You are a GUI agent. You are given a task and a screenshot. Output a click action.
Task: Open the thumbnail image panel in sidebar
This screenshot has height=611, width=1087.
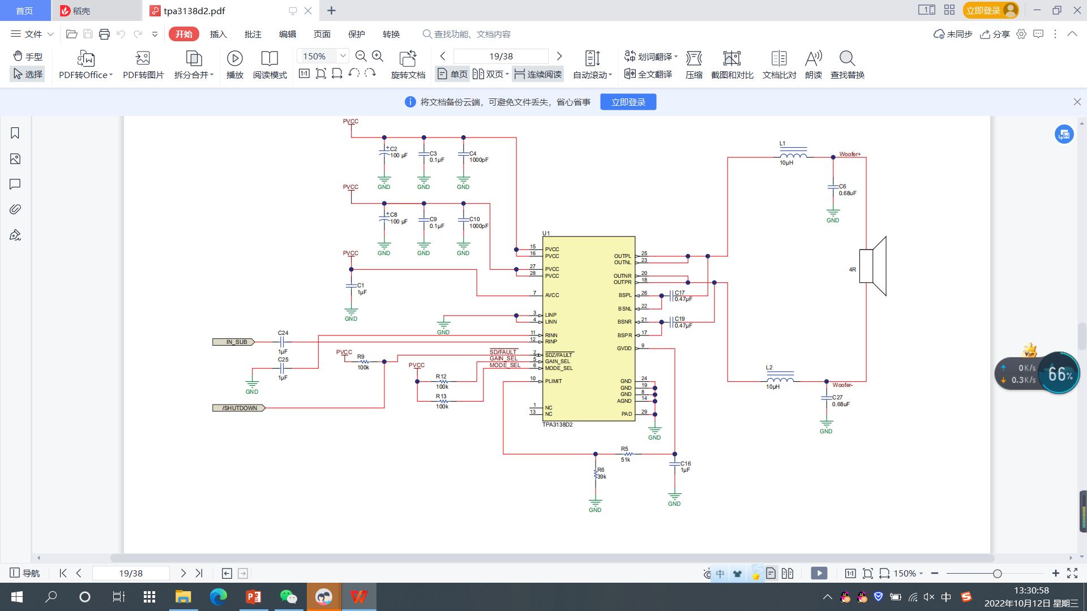coord(15,159)
